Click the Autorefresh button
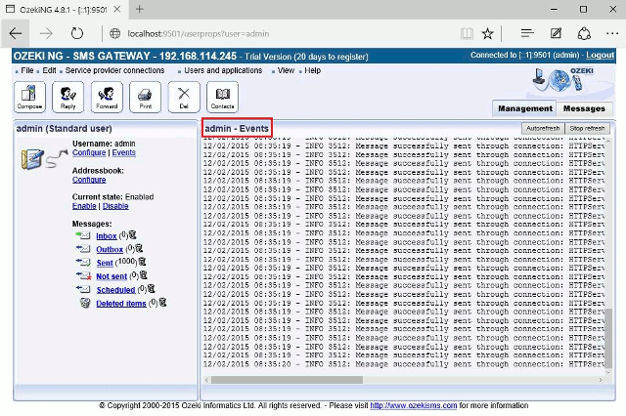626x416 pixels. click(543, 128)
